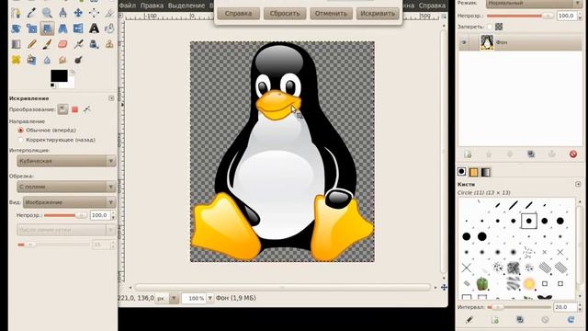Click the Сбросить button
Viewport: 588px width, 331px height.
click(x=285, y=14)
